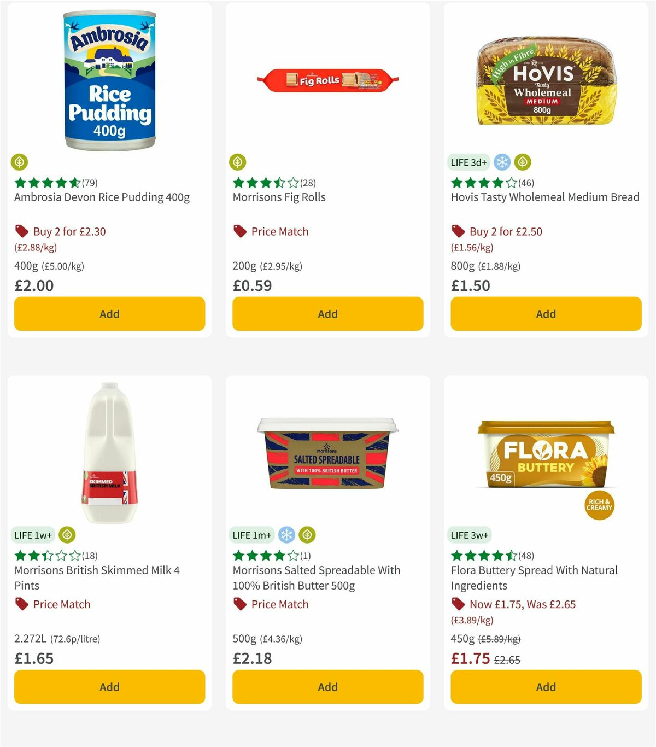Image resolution: width=656 pixels, height=747 pixels.
Task: Add Morrisons British Skimmed Milk to basket
Action: 109,687
